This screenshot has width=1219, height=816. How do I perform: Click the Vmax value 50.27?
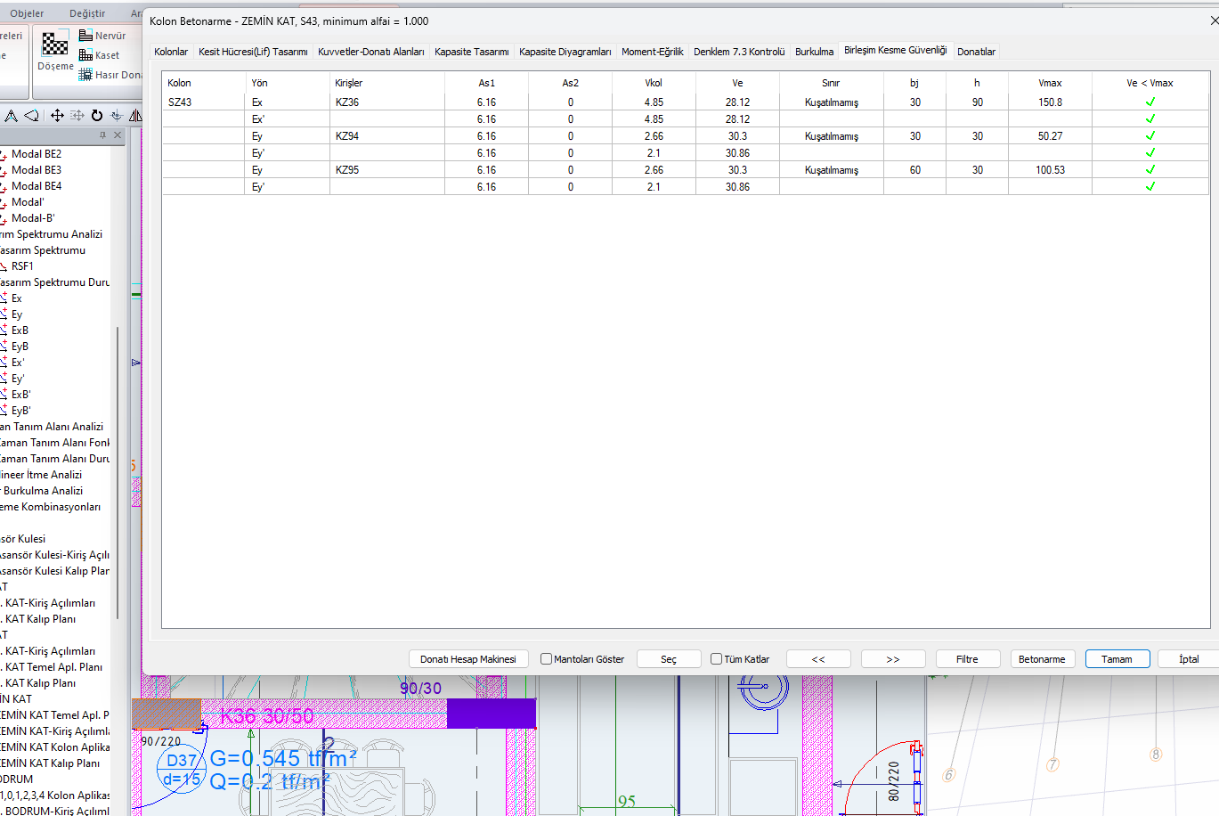tap(1051, 136)
